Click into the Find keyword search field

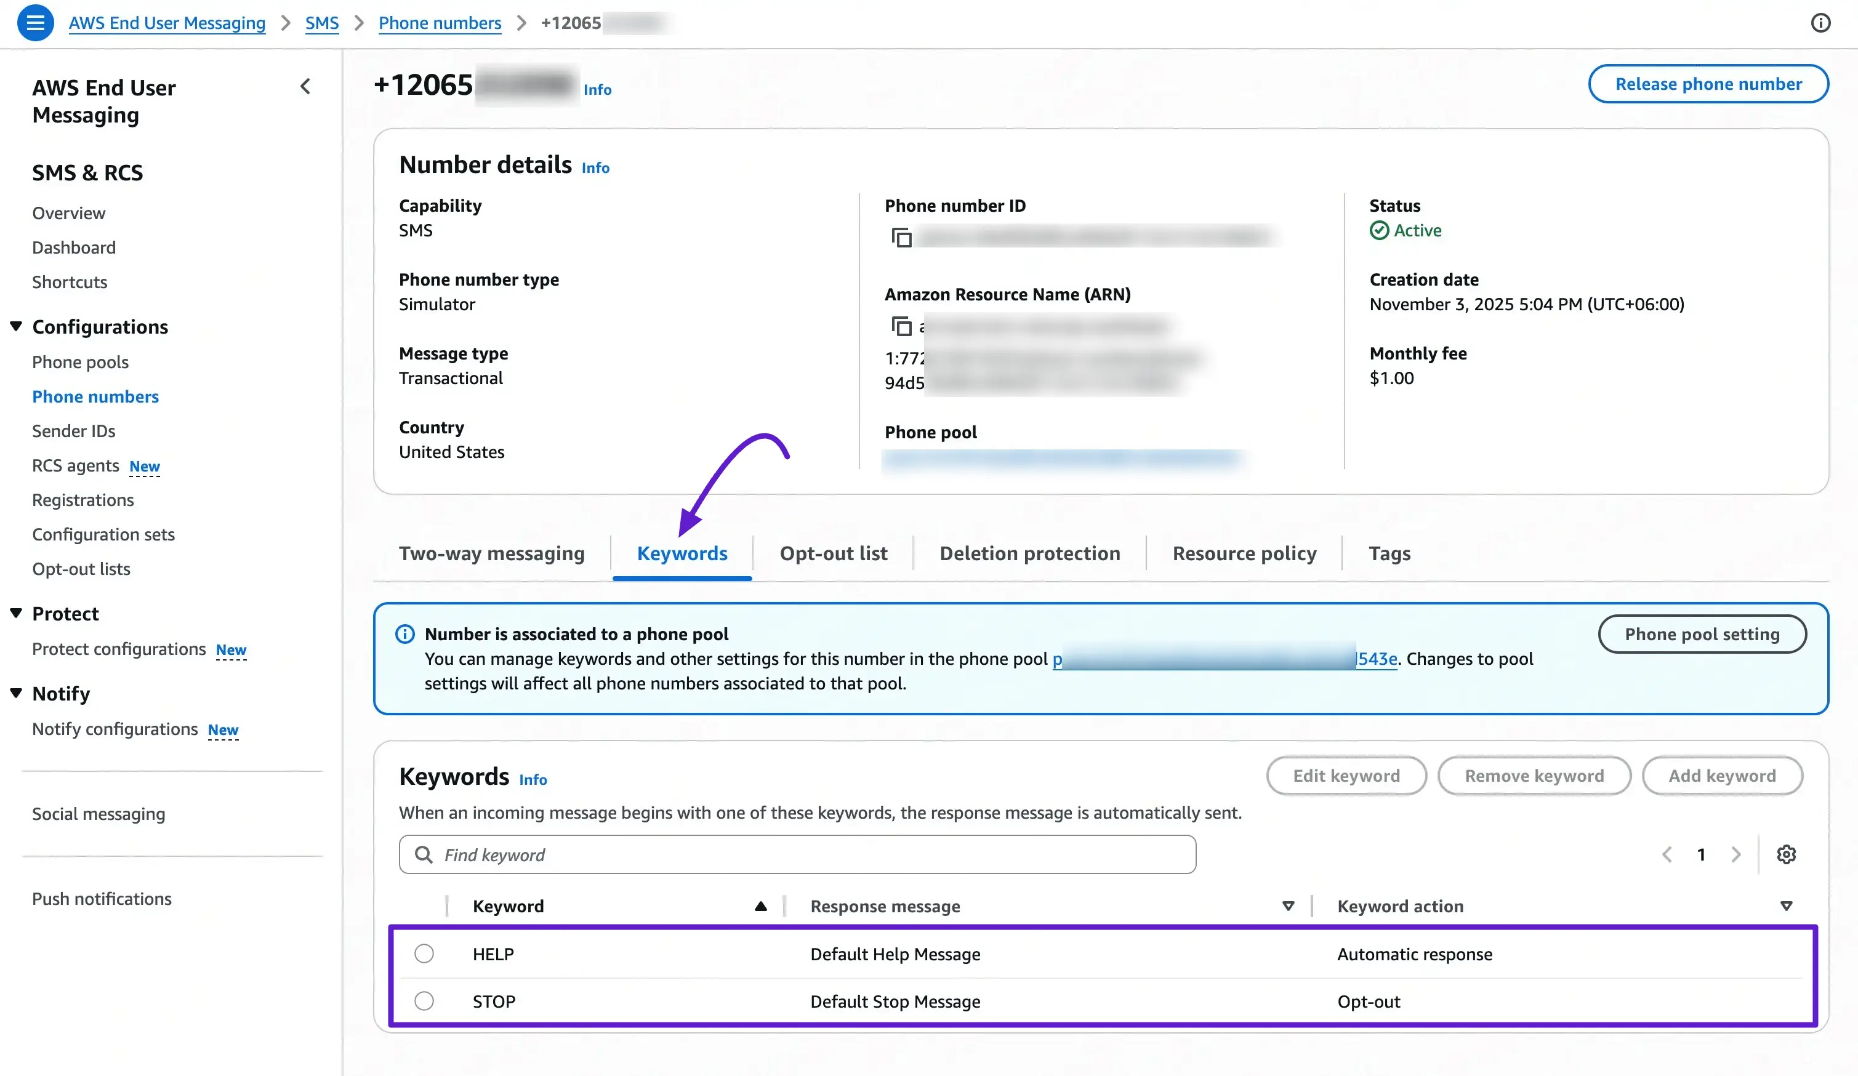click(797, 855)
